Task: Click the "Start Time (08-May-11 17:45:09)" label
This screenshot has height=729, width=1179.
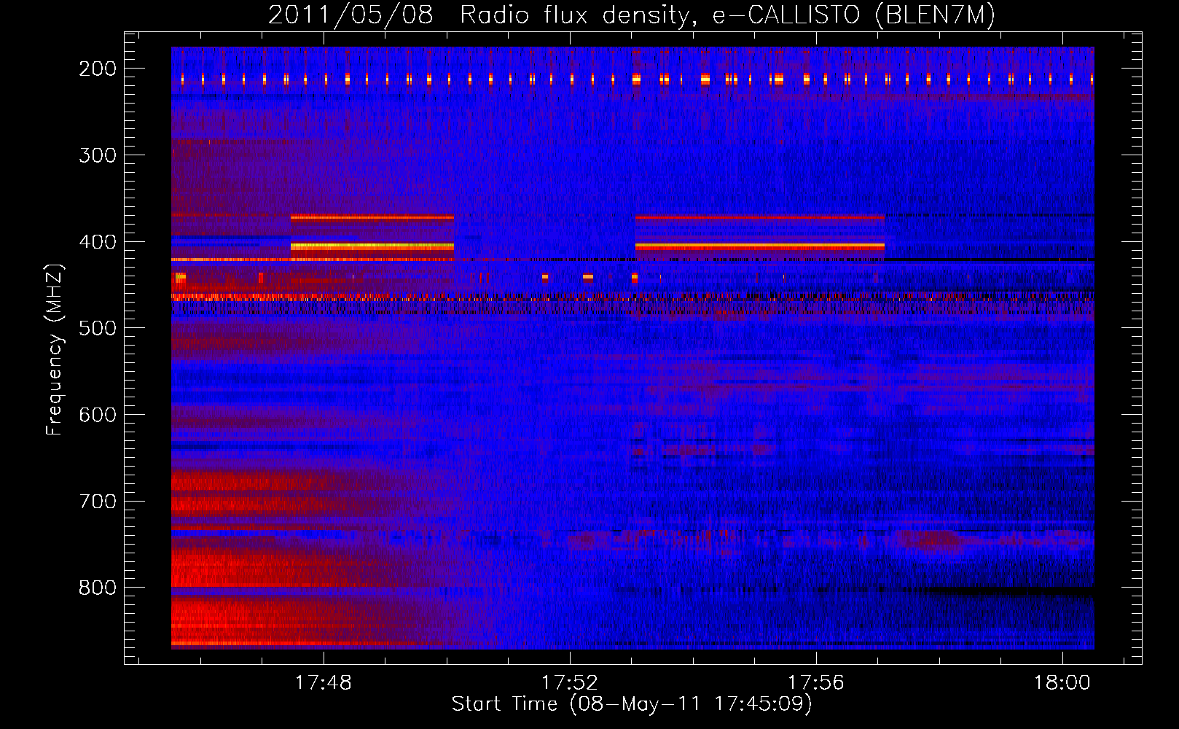Action: pyautogui.click(x=632, y=704)
